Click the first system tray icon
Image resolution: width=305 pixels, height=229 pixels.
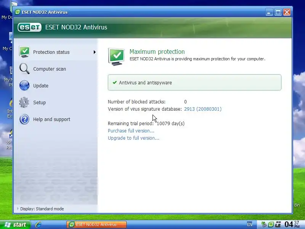[x=263, y=224]
